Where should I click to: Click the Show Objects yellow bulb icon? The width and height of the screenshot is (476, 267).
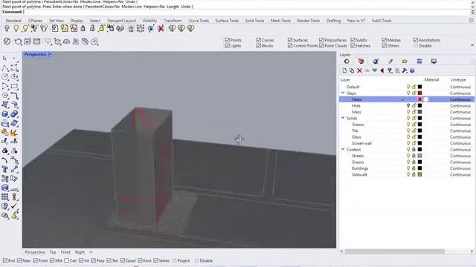[x=16, y=28]
